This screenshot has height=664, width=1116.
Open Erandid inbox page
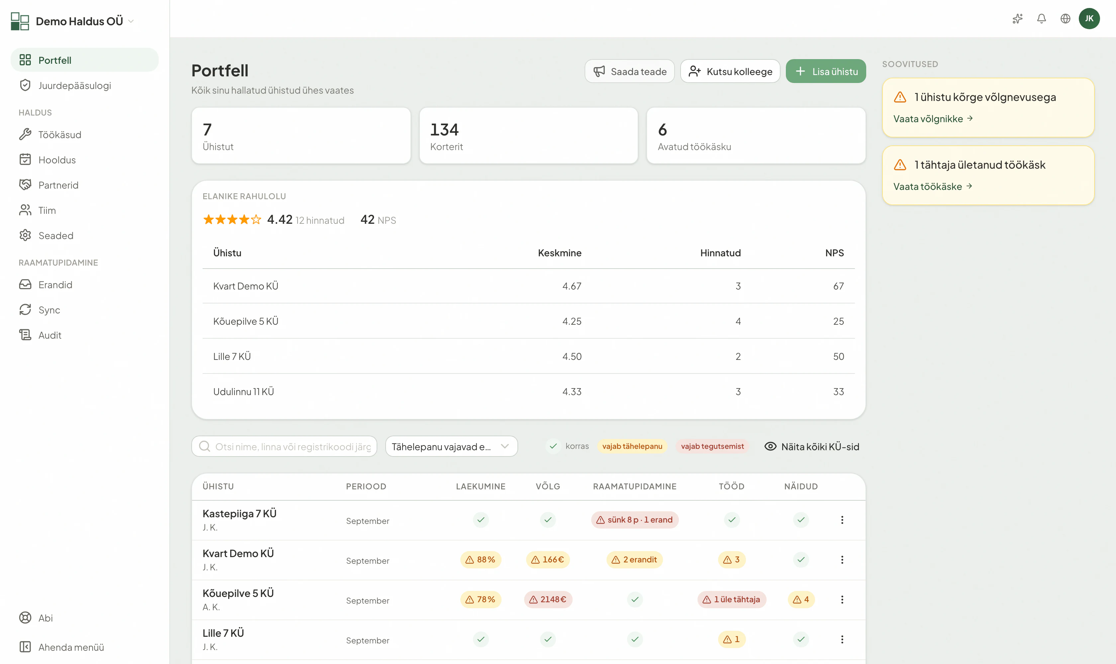pos(85,285)
